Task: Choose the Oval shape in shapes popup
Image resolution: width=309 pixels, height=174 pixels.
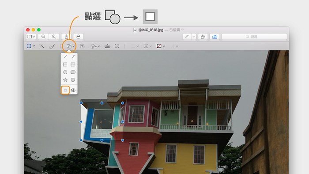Action: 65,72
